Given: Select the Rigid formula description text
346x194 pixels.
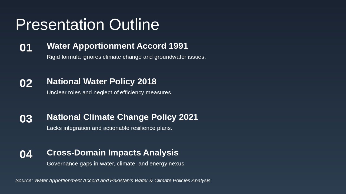Looking at the screenshot, I should pos(126,57).
